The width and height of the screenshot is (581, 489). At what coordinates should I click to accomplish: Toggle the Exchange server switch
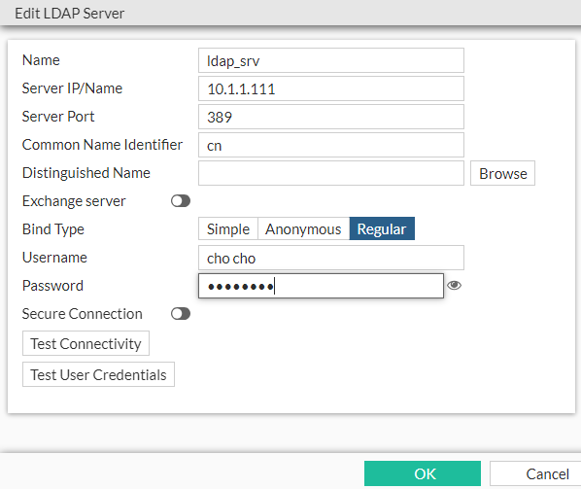click(x=181, y=201)
